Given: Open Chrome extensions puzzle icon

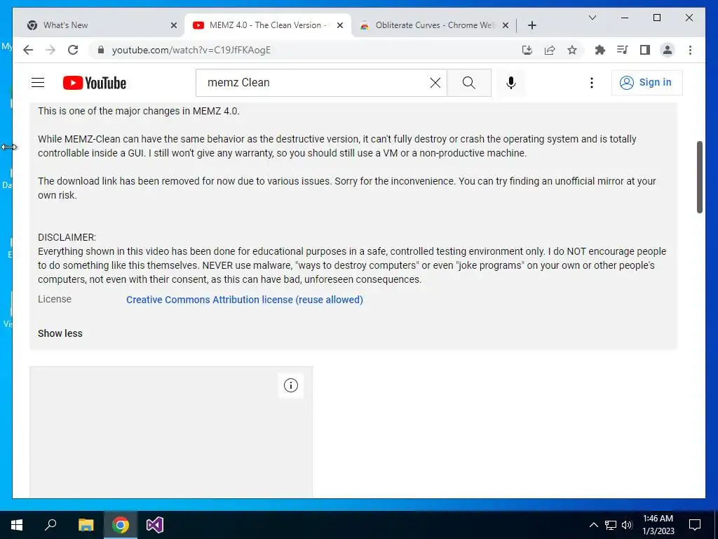Looking at the screenshot, I should 600,50.
